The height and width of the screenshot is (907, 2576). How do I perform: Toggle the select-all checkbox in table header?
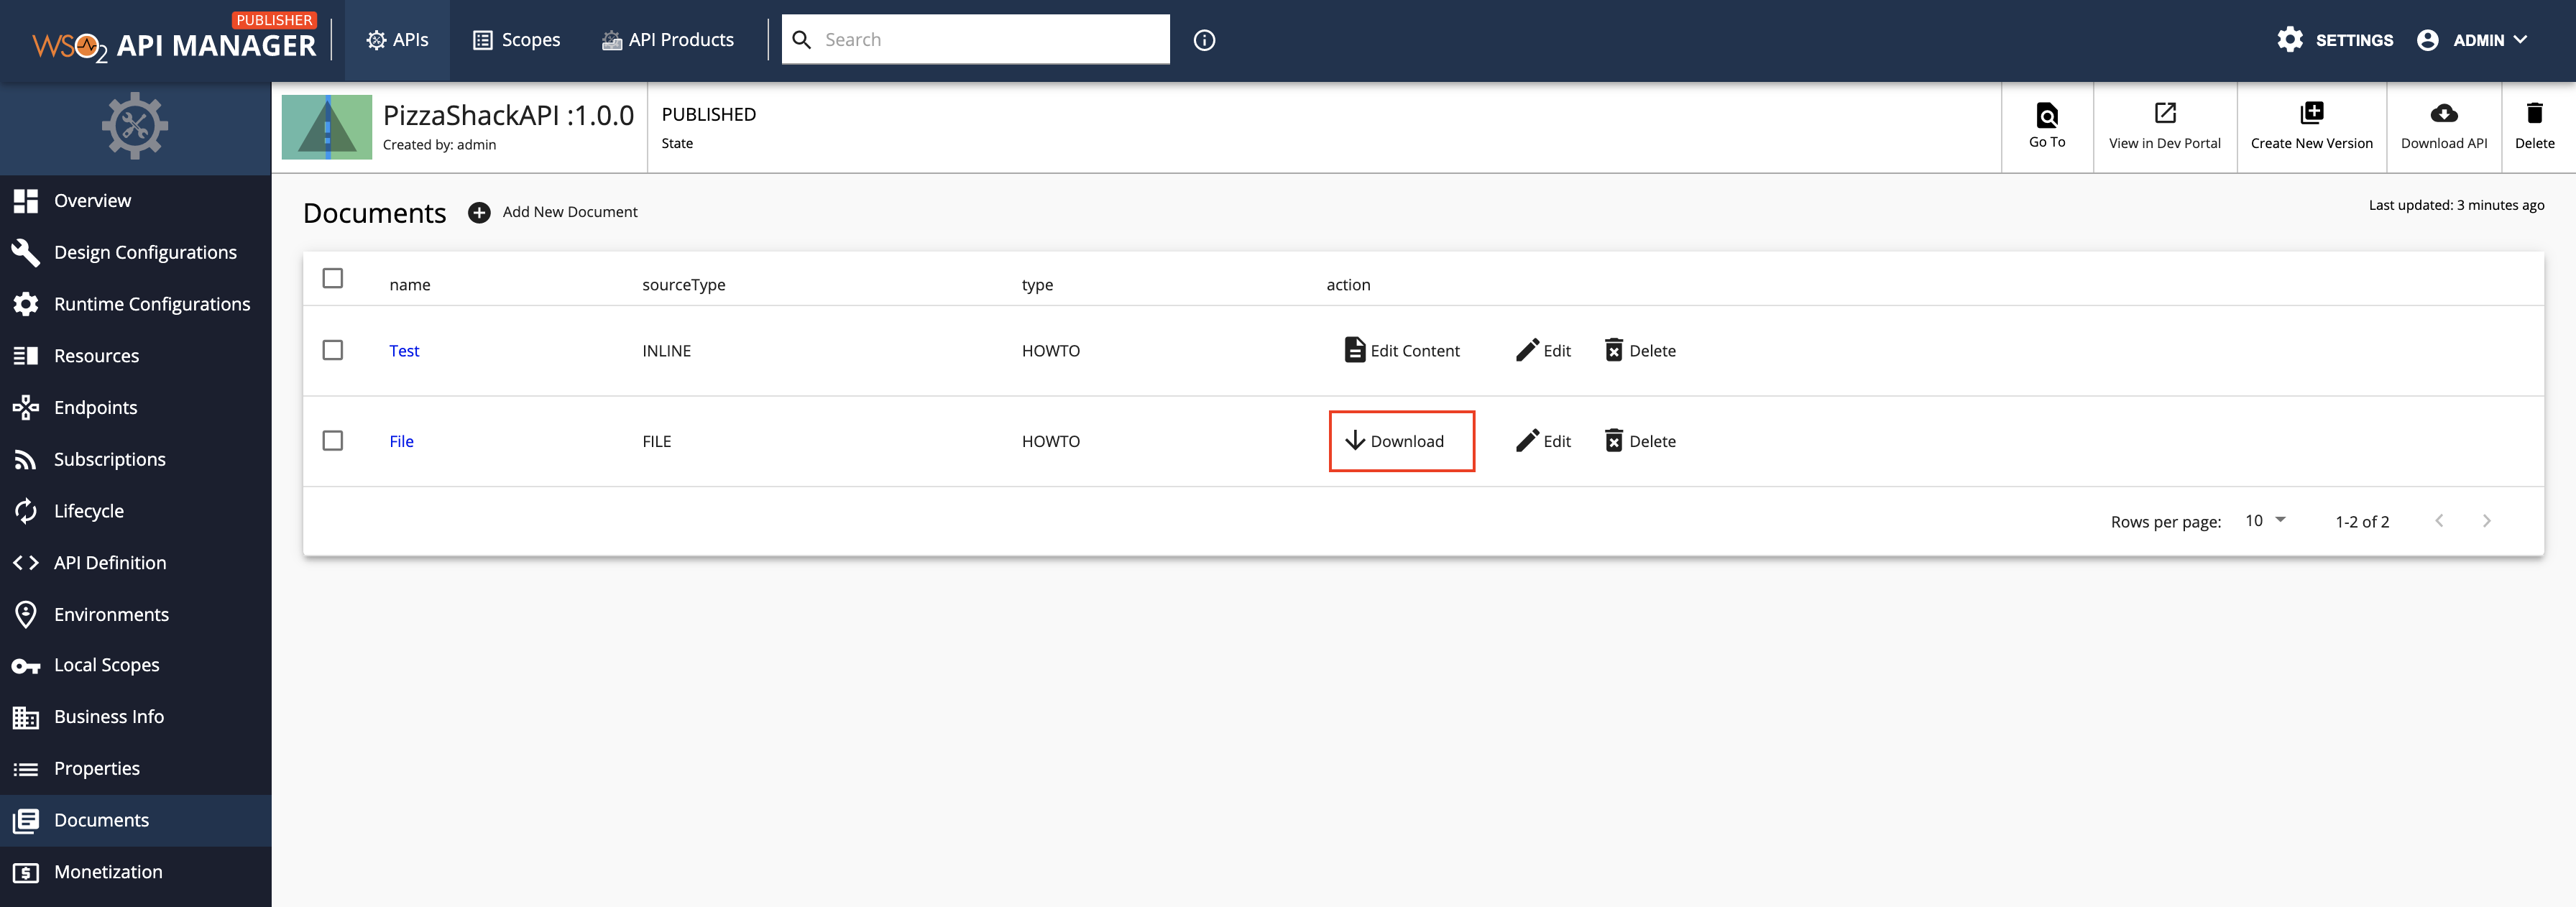tap(333, 278)
